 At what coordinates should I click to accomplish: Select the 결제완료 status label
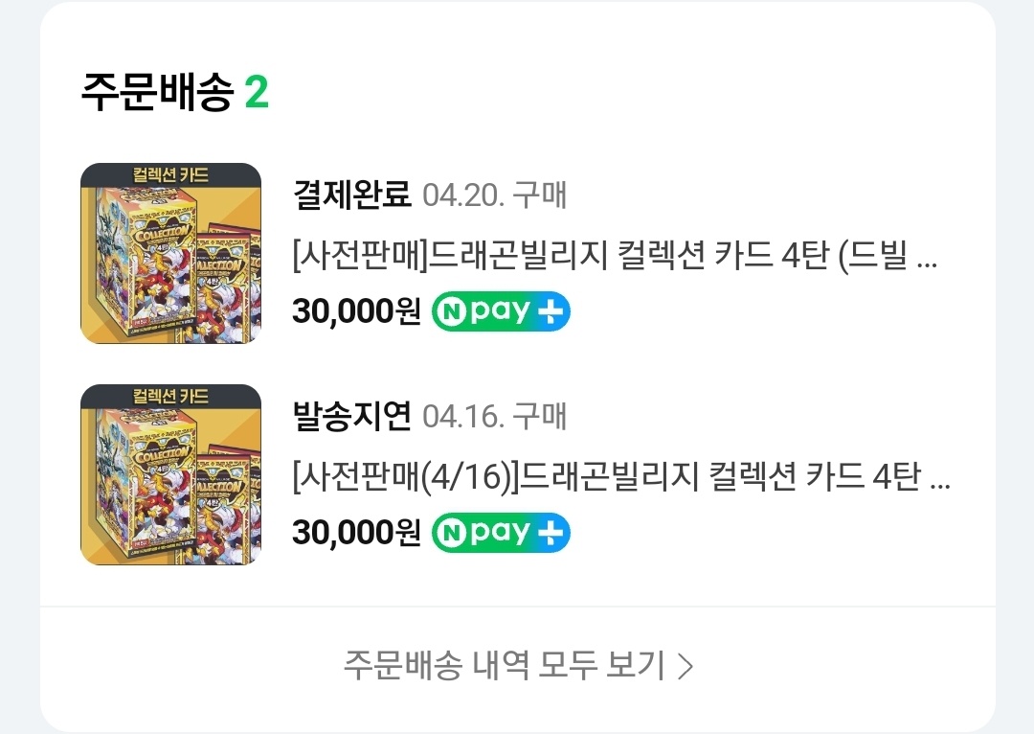click(351, 195)
